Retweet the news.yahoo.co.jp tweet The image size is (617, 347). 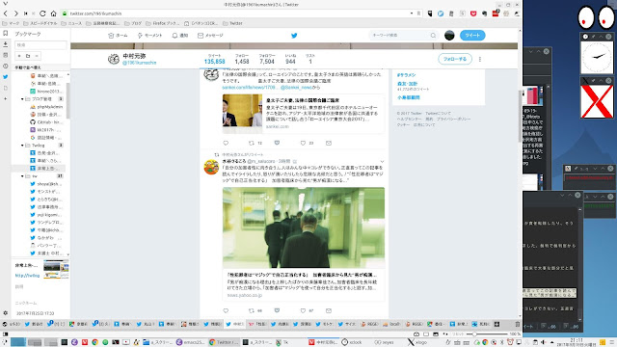pos(251,310)
